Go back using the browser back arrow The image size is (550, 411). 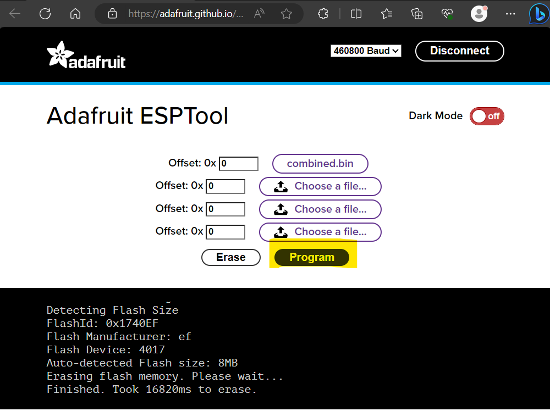coord(15,14)
